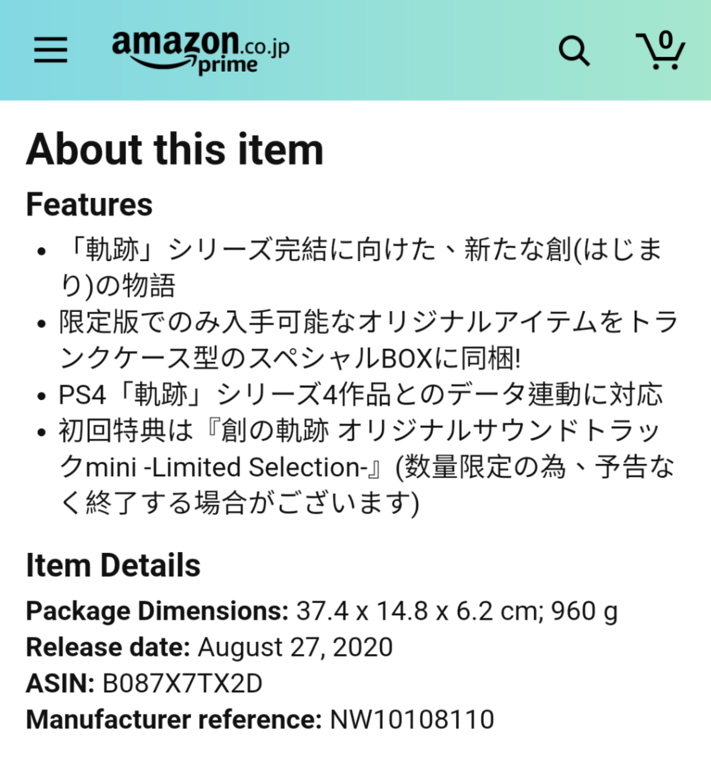This screenshot has width=711, height=769.
Task: Select the 'About this item' heading
Action: (x=175, y=149)
